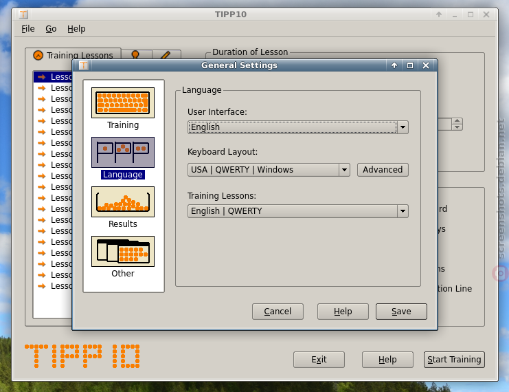Decrease the lesson duration spinner value
The width and height of the screenshot is (509, 392).
tap(457, 127)
